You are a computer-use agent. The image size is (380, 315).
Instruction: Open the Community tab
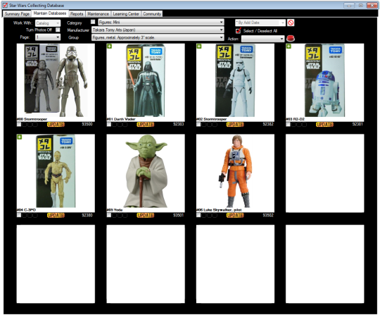click(152, 14)
